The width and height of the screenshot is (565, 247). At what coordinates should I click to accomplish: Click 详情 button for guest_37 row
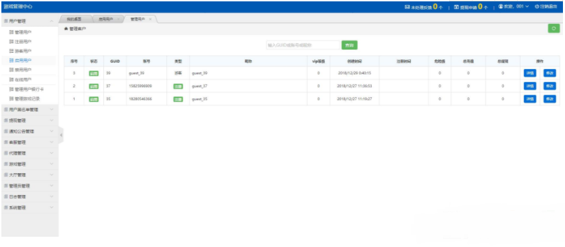(x=529, y=86)
